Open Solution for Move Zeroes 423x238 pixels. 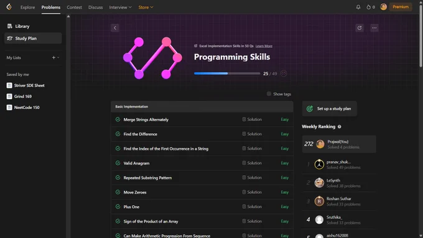pos(252,192)
